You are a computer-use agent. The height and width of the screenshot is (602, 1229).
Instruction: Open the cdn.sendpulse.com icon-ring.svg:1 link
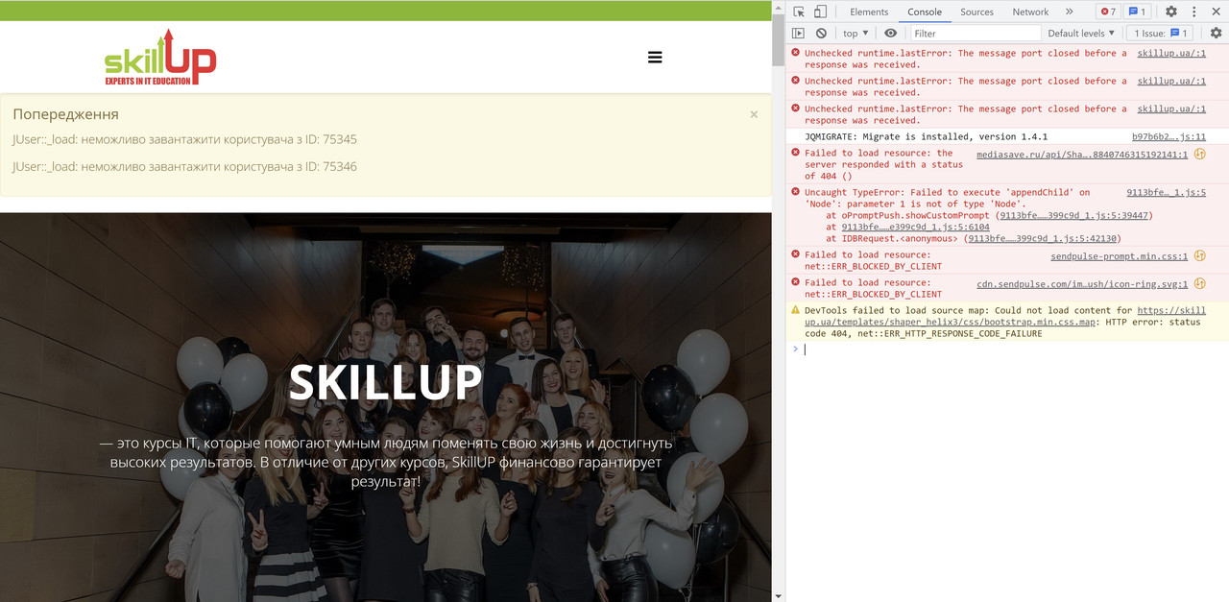pos(1082,283)
